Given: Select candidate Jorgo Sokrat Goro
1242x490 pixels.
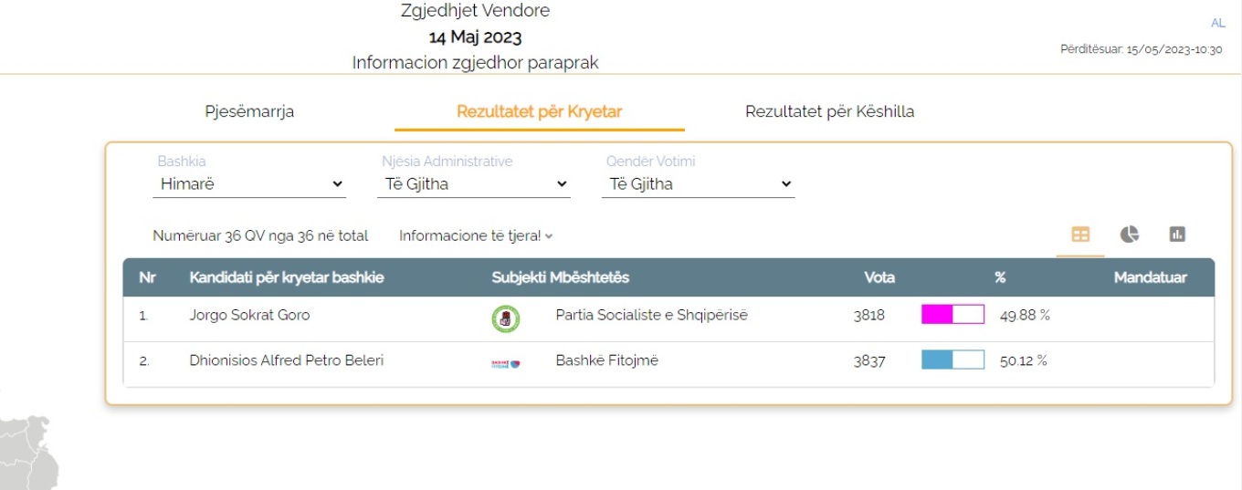Looking at the screenshot, I should 249,315.
